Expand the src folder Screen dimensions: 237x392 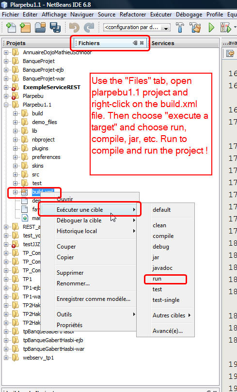(15, 174)
